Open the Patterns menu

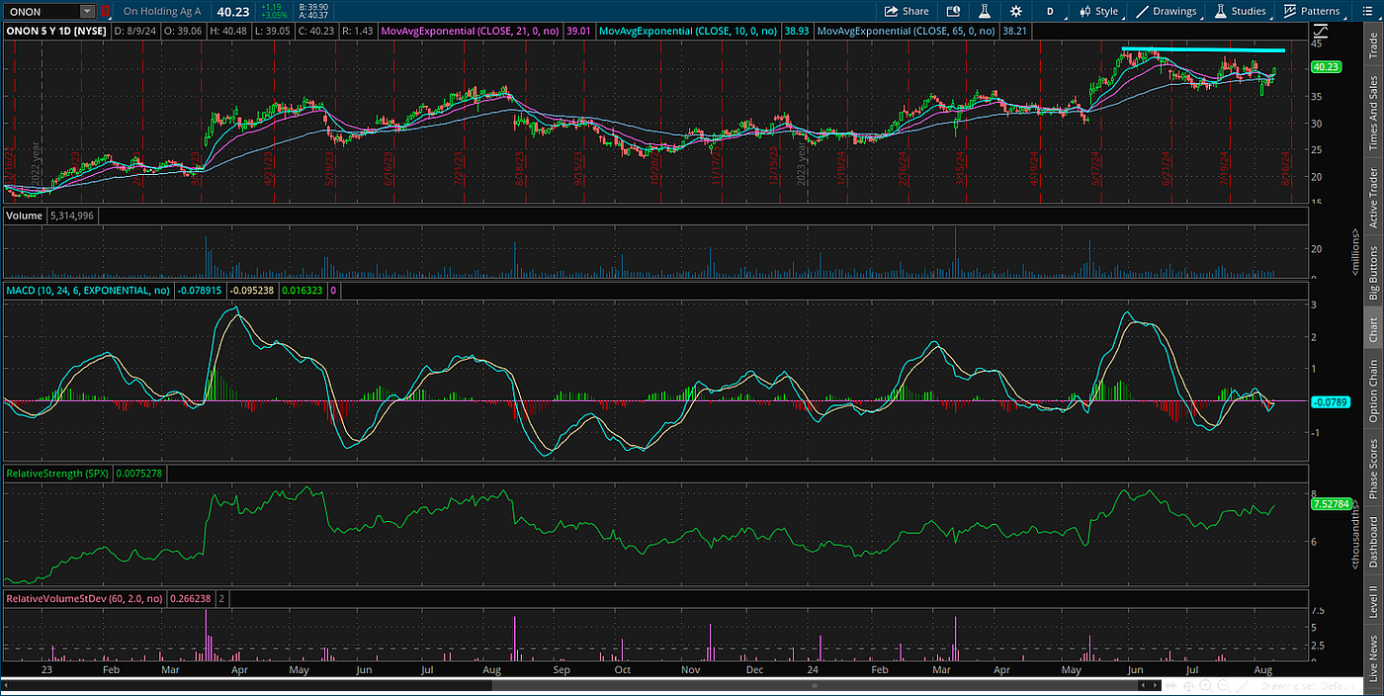pos(1312,11)
